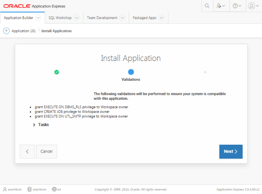This screenshot has width=262, height=194.
Task: Open the help question mark menu
Action: [237, 6]
